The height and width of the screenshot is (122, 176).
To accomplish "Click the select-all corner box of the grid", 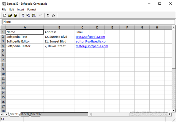I will (x=3, y=27).
